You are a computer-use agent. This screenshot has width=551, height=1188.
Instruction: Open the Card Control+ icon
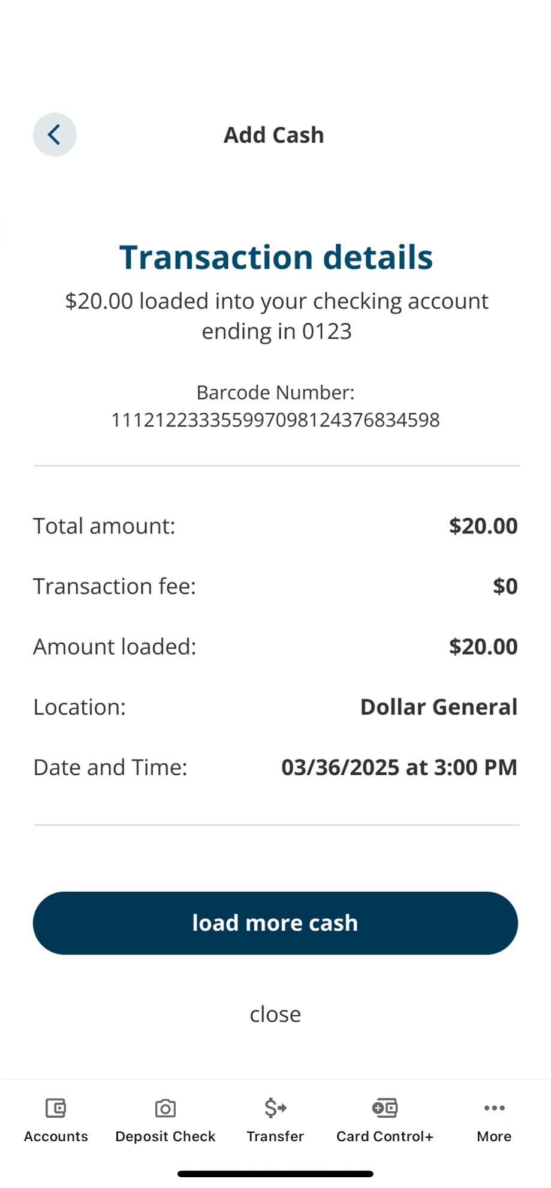pos(384,1108)
